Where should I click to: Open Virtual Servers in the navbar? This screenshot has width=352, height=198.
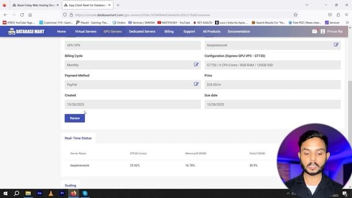tap(86, 31)
